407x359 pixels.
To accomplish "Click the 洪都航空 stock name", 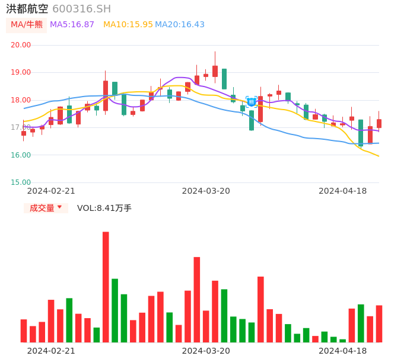I will tap(27, 9).
